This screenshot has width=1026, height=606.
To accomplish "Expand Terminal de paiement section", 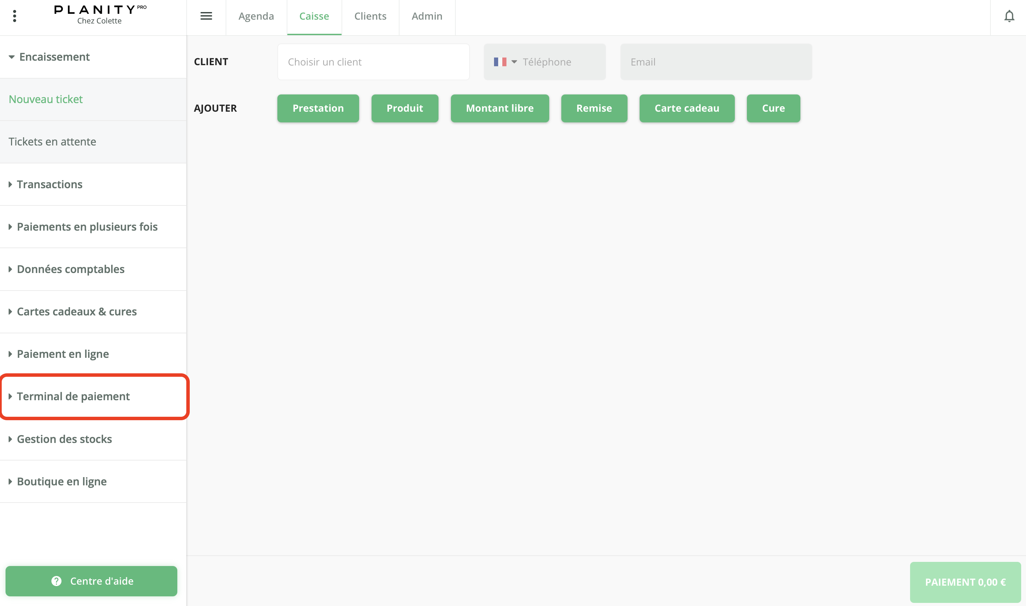I will 73,396.
